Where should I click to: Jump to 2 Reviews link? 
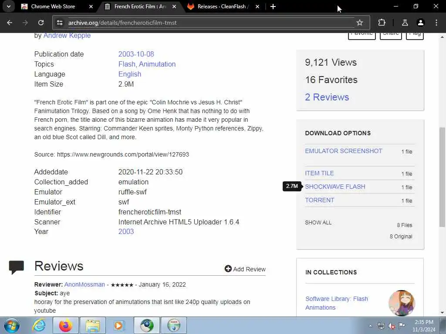(x=327, y=97)
